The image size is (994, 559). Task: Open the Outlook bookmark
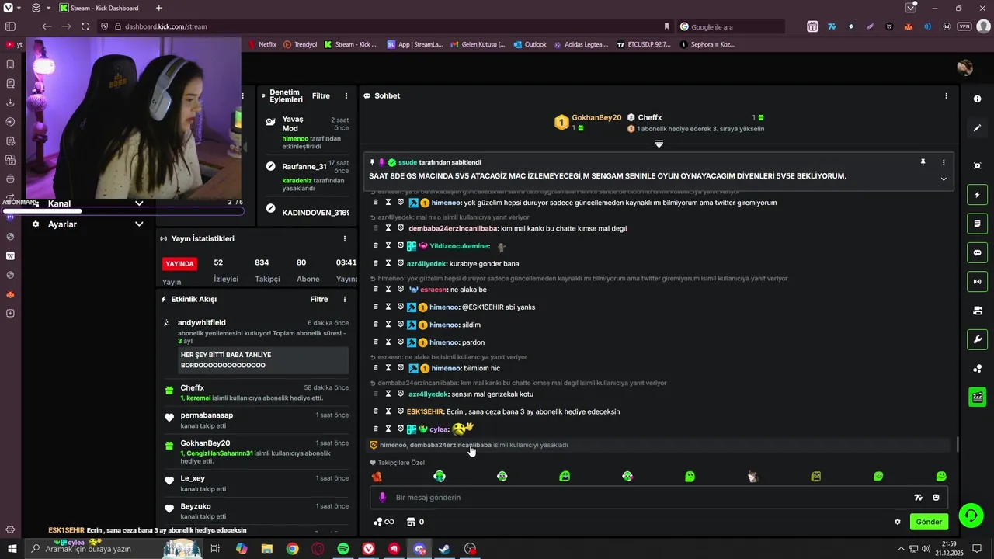(530, 44)
